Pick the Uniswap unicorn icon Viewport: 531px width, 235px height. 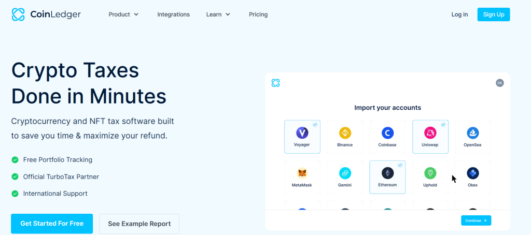point(430,133)
